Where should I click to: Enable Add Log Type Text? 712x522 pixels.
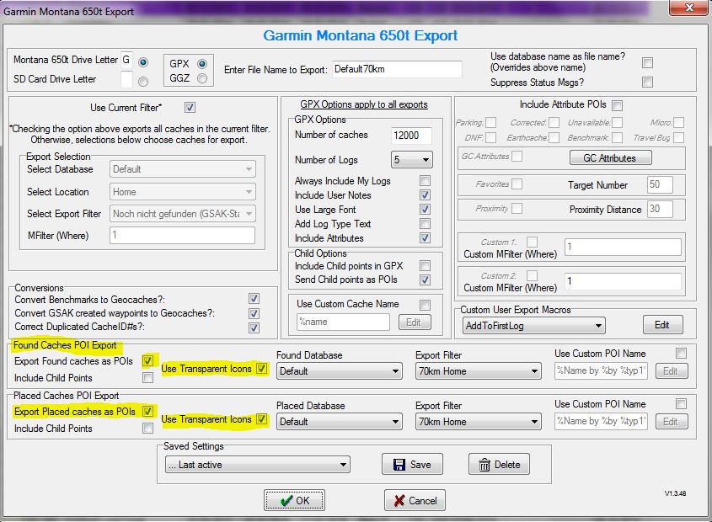[425, 224]
